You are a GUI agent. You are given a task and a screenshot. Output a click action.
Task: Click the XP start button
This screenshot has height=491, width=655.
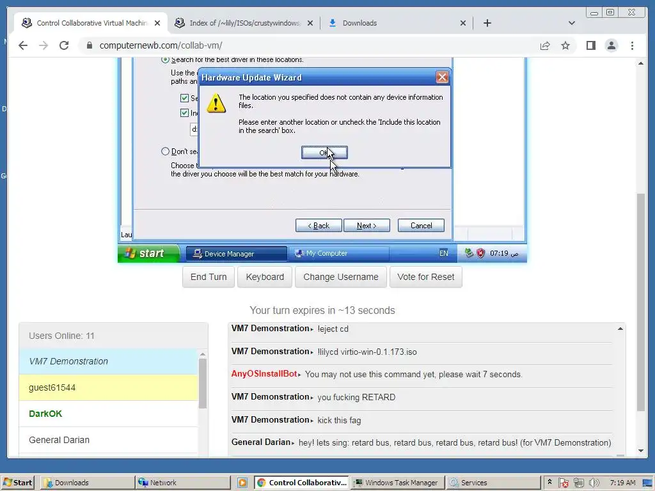[x=148, y=253]
